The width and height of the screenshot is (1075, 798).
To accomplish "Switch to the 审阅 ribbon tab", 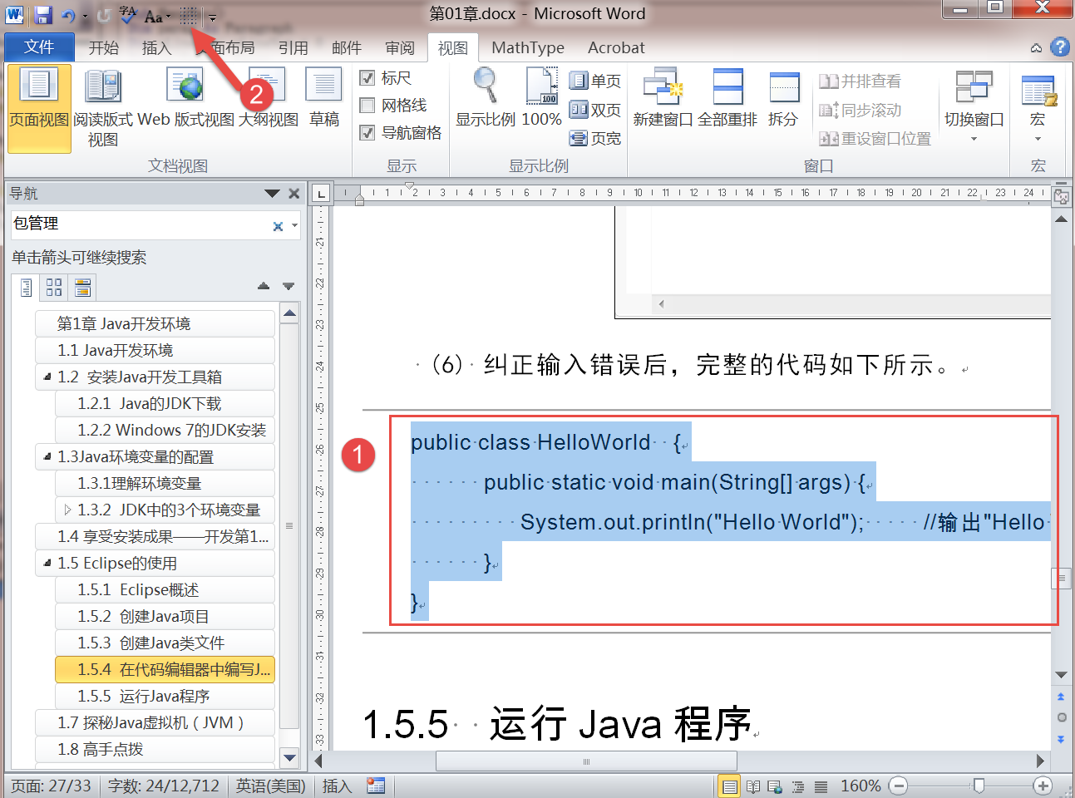I will [x=400, y=48].
